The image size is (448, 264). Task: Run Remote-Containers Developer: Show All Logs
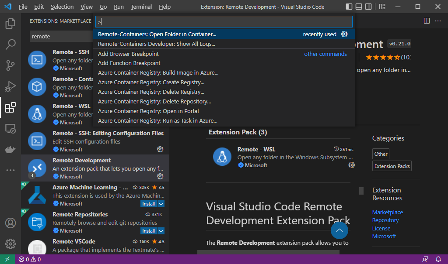(x=224, y=44)
